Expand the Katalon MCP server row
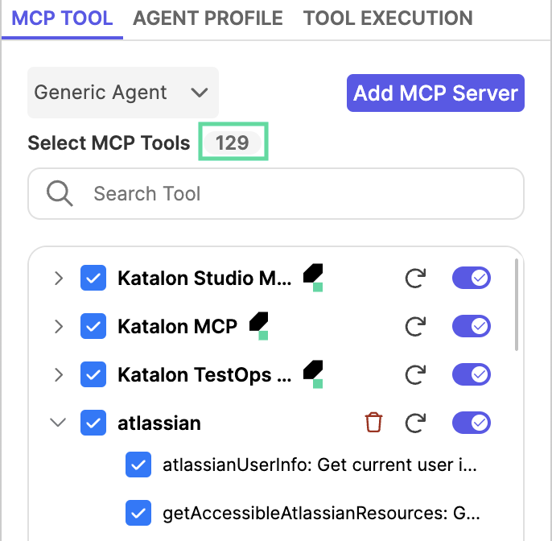 [59, 327]
